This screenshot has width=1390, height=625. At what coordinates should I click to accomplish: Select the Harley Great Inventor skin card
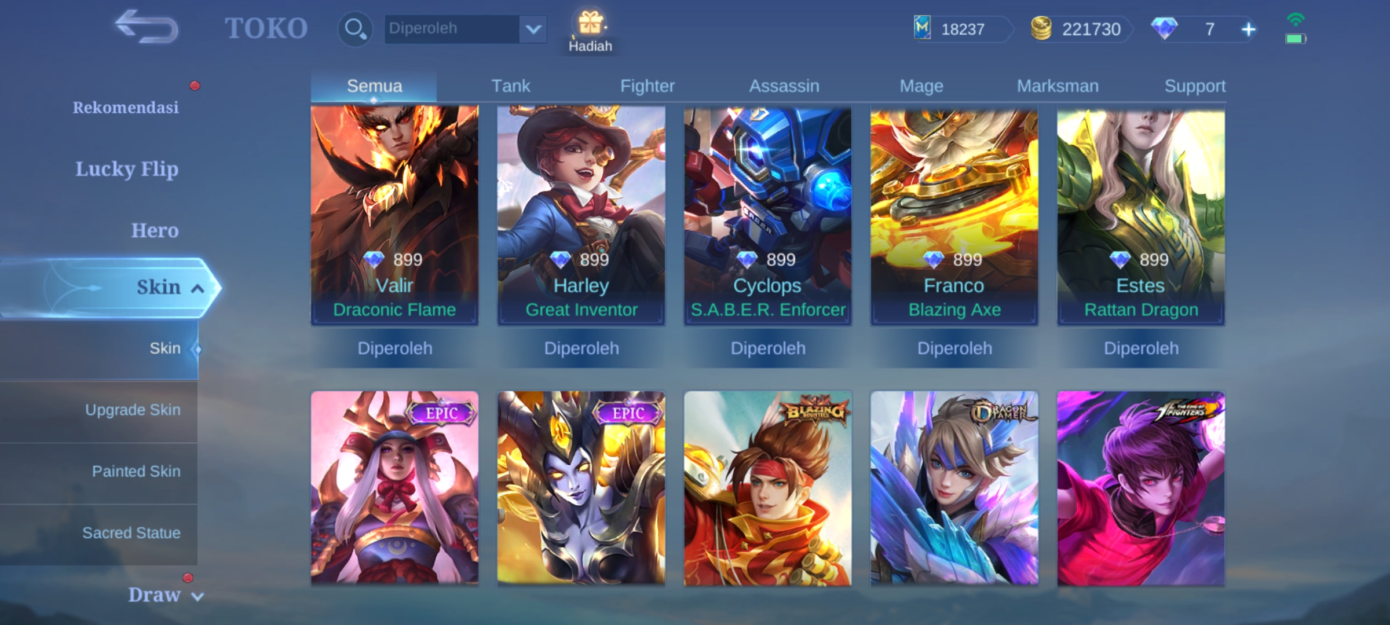(581, 215)
